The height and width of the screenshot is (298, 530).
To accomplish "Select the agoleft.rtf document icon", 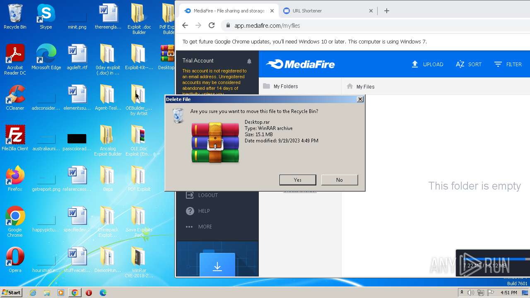I will pos(77,57).
